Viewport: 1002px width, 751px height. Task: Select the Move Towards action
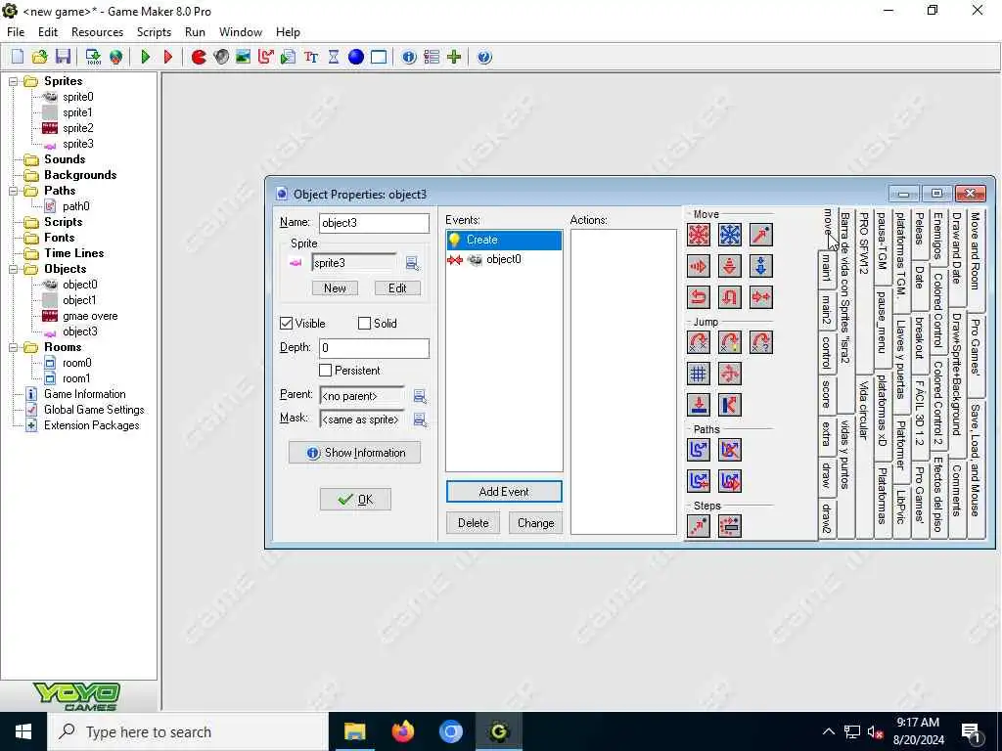761,235
